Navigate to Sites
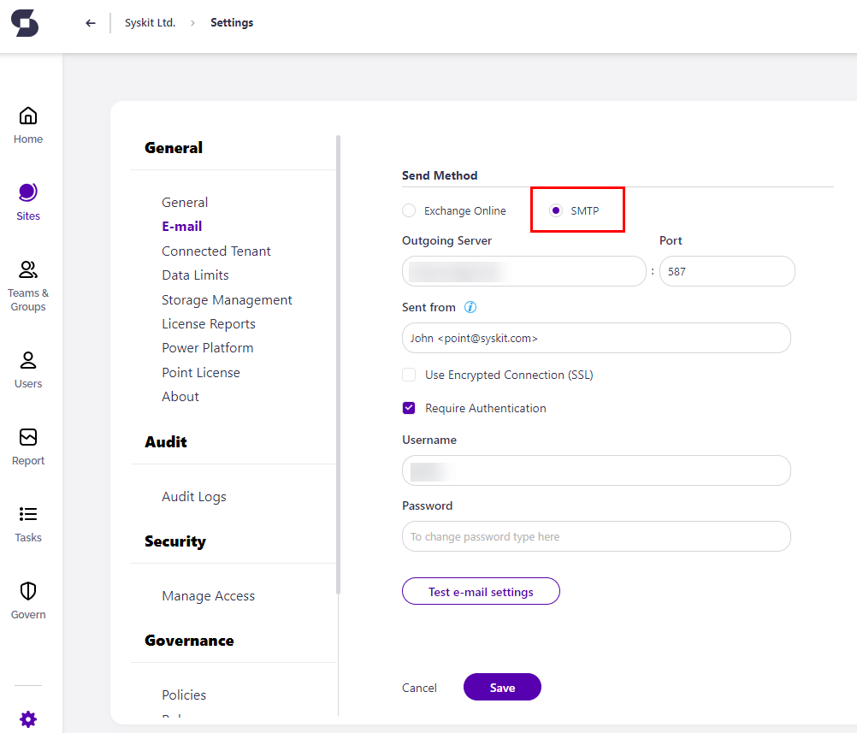Image resolution: width=857 pixels, height=733 pixels. [x=28, y=201]
